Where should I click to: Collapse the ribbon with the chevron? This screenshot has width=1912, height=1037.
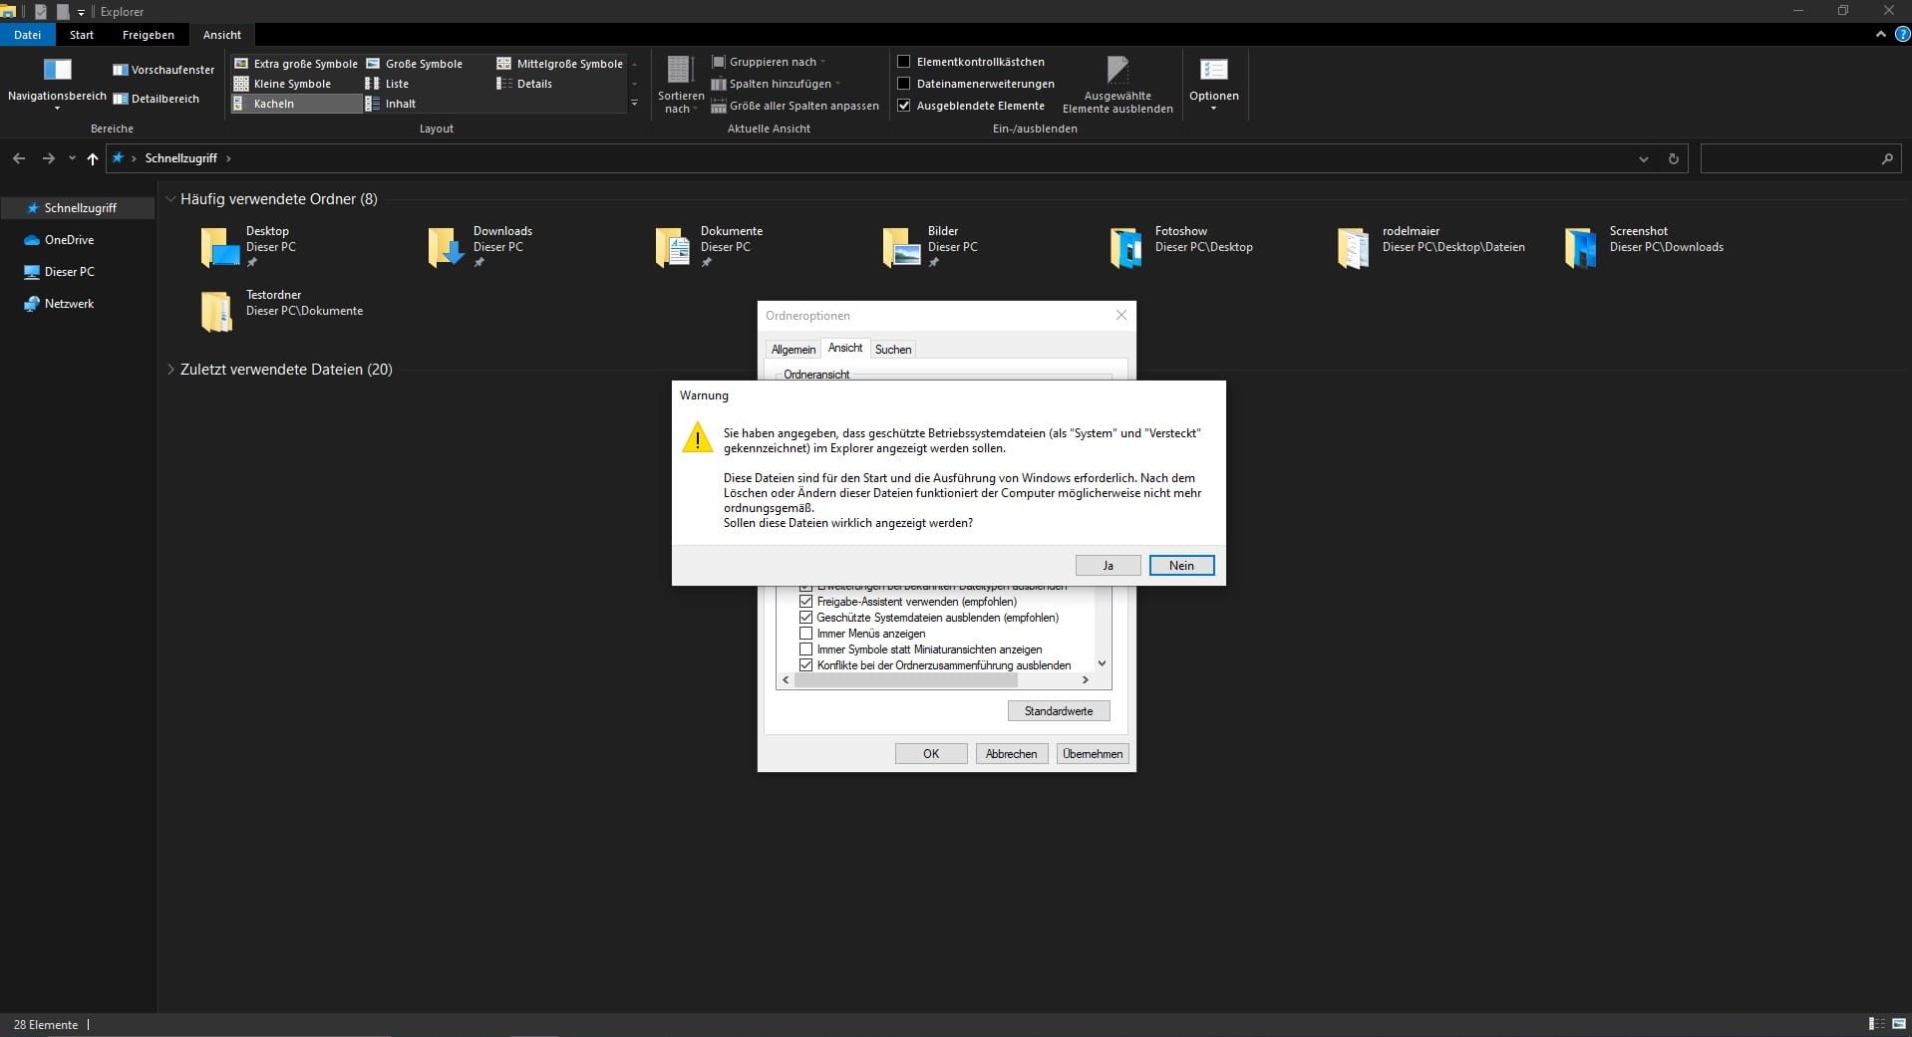tap(1880, 34)
